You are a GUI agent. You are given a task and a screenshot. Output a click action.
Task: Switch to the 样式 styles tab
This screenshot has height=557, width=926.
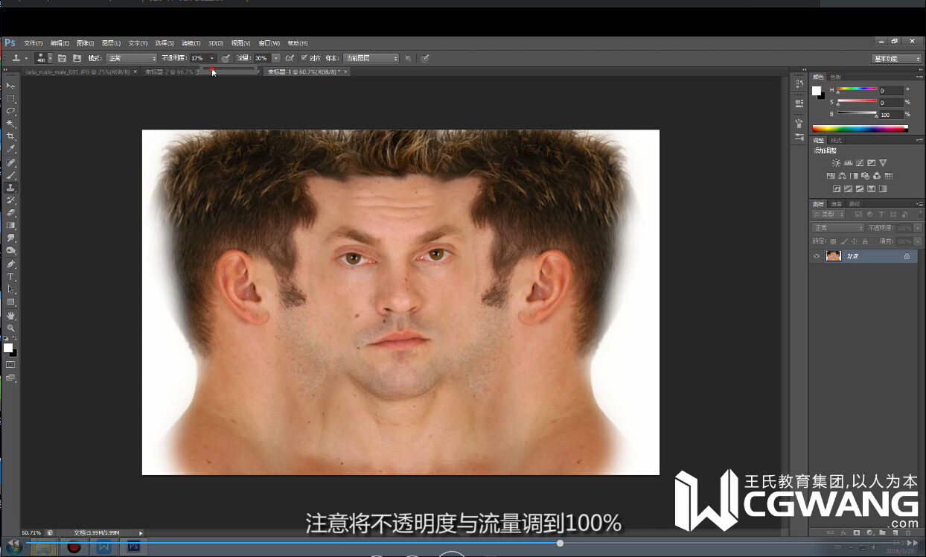[x=836, y=140]
